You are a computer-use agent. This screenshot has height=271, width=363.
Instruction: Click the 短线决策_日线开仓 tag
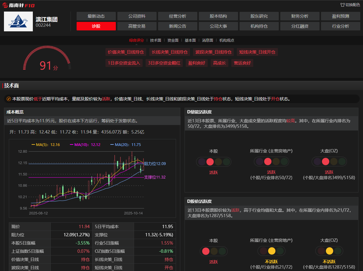257,52
